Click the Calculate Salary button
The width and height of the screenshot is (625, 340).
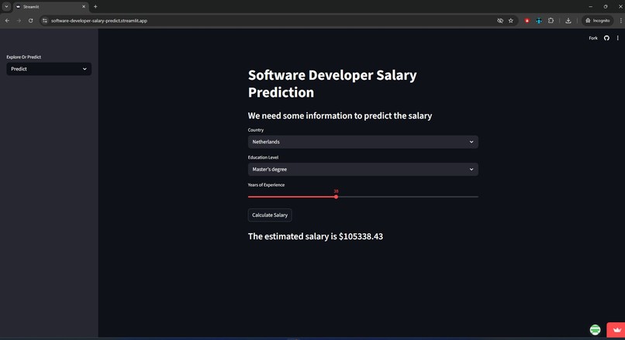[269, 215]
